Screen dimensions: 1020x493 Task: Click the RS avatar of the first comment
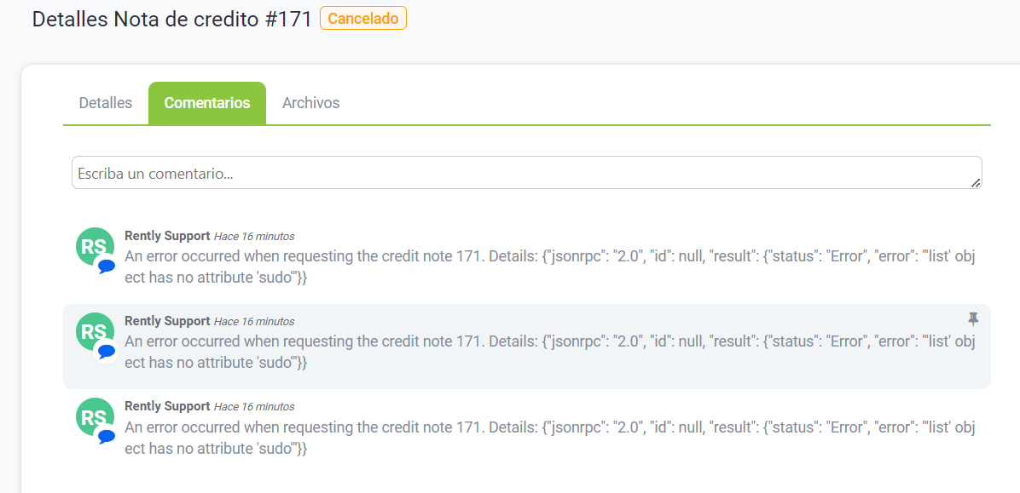coord(94,247)
